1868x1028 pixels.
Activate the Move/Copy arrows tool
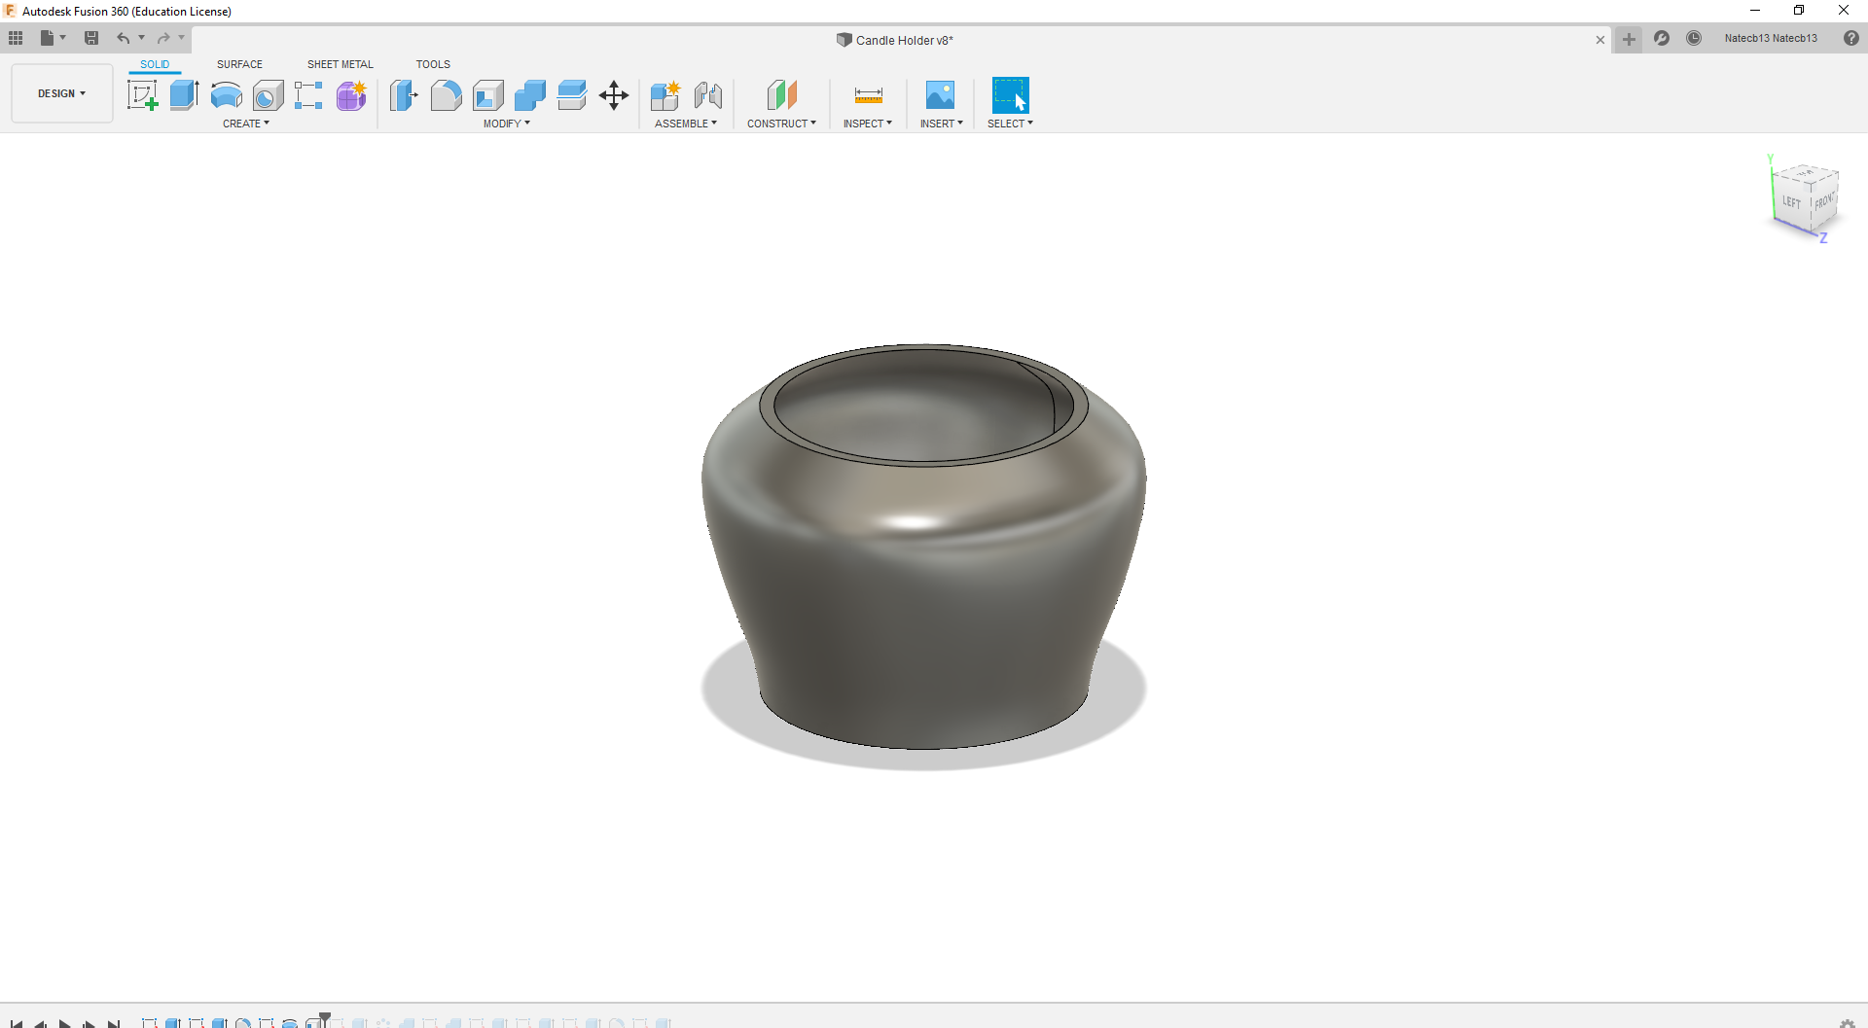614,95
